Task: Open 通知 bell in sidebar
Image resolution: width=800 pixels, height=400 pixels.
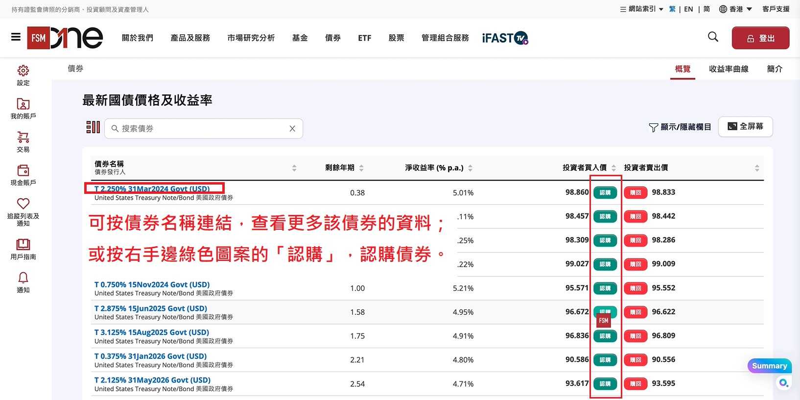Action: [23, 282]
